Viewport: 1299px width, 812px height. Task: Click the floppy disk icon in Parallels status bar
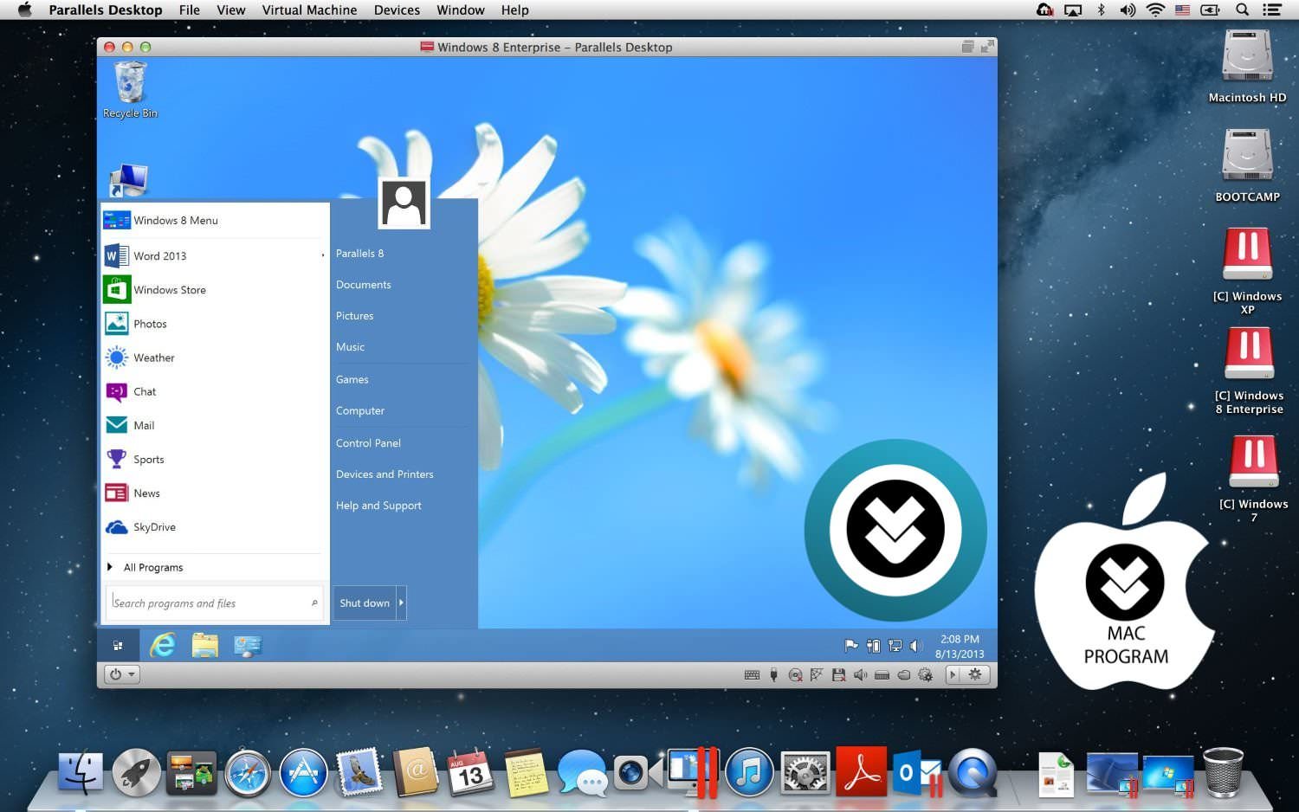[838, 675]
